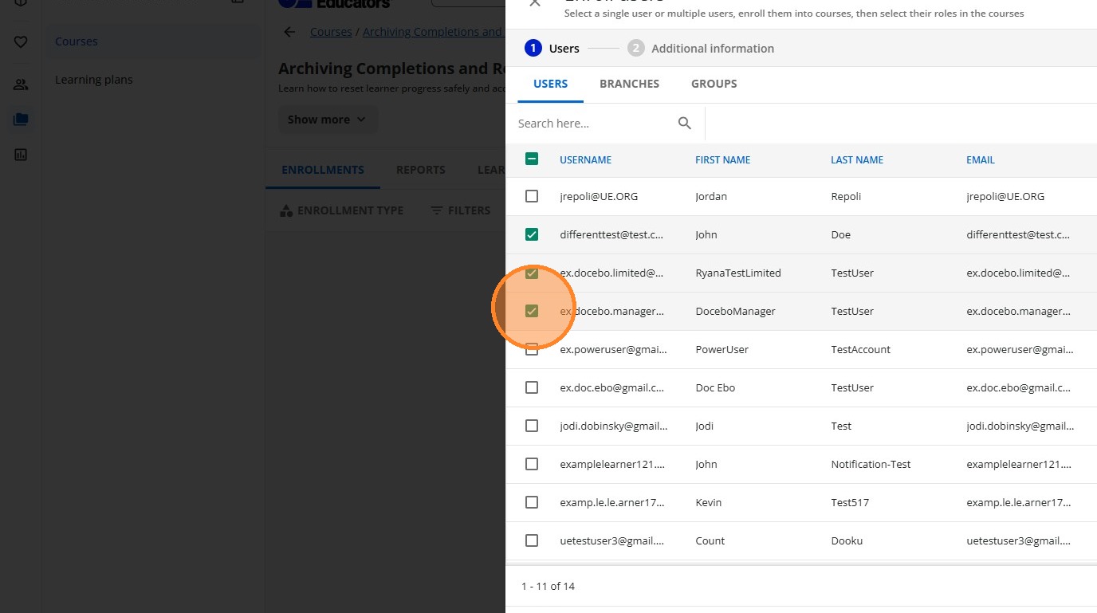Open the course catalog sidebar icon

pyautogui.click(x=21, y=120)
